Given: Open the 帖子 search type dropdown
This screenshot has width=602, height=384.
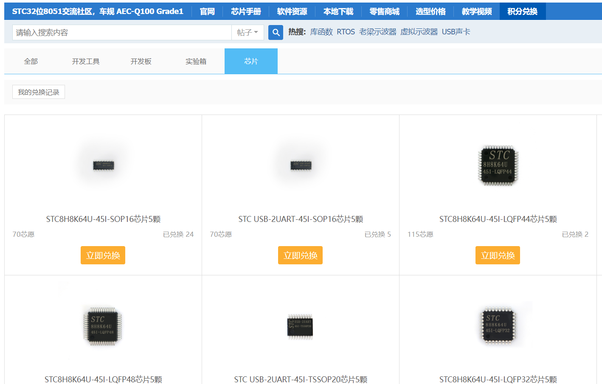Looking at the screenshot, I should (248, 33).
